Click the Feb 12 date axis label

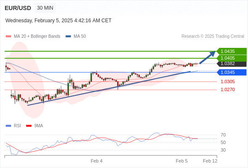click(210, 161)
